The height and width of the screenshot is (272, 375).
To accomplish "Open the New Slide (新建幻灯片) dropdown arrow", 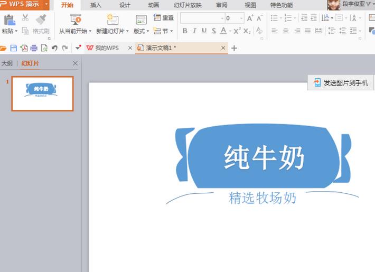I will (127, 31).
